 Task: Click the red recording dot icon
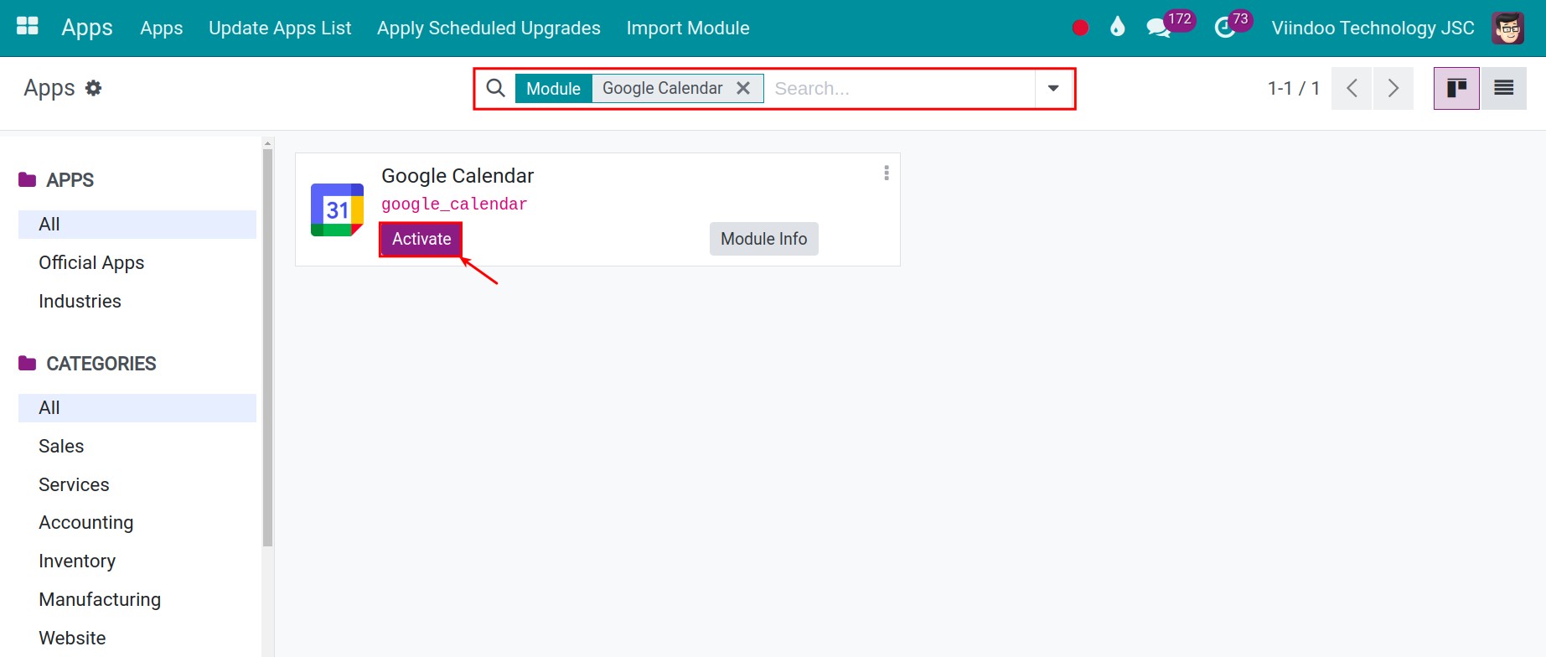coord(1080,28)
